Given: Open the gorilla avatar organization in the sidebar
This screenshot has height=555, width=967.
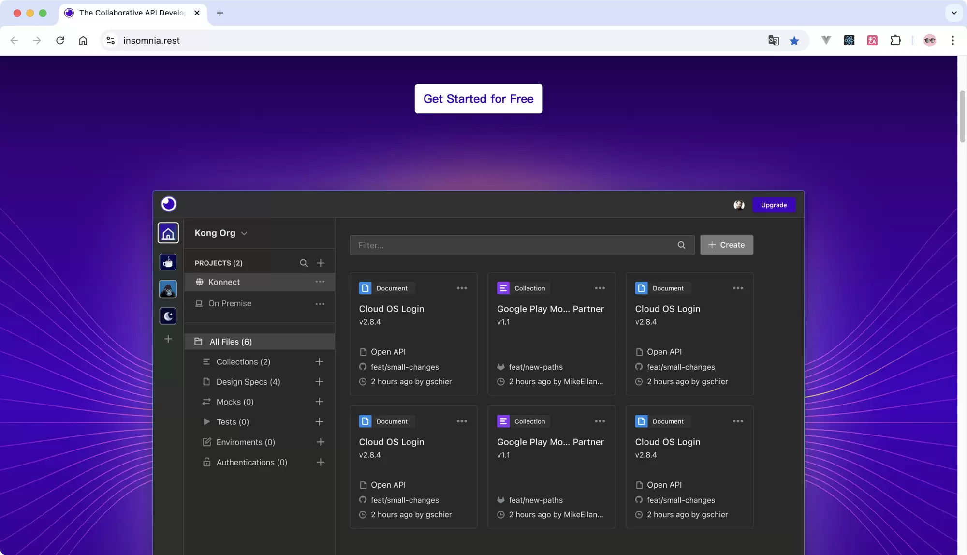Looking at the screenshot, I should (168, 289).
